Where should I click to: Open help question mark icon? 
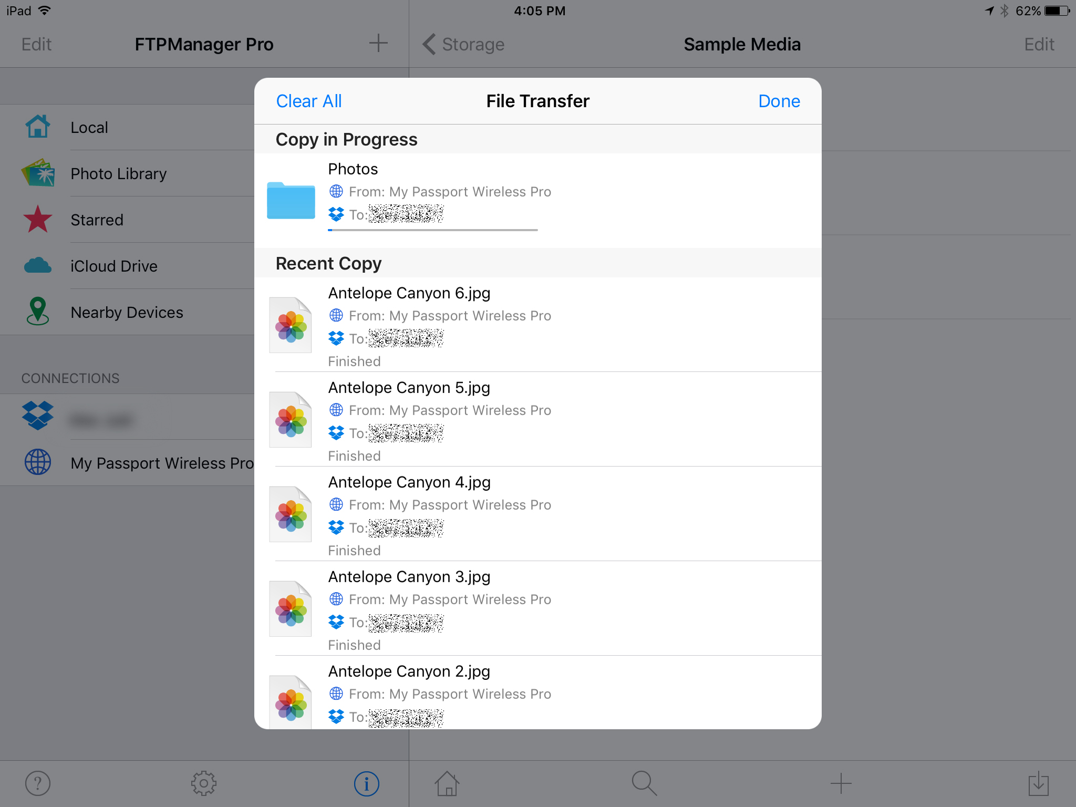[x=38, y=783]
